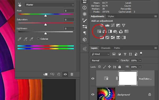Add a Vibrance adjustment layer
Viewport: 159px width, 100px height.
point(123,25)
